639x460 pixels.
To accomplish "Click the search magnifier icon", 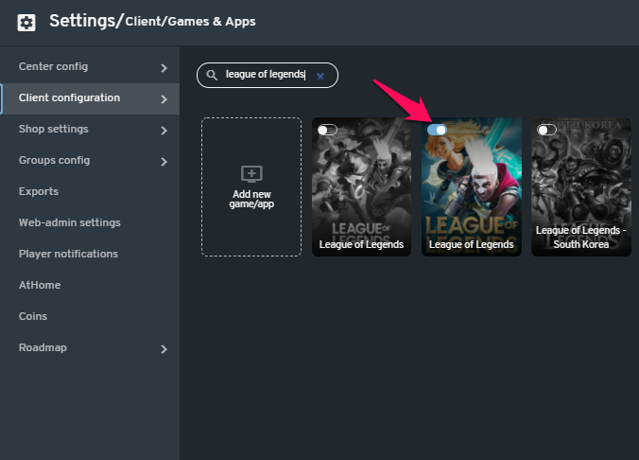I will tap(212, 75).
